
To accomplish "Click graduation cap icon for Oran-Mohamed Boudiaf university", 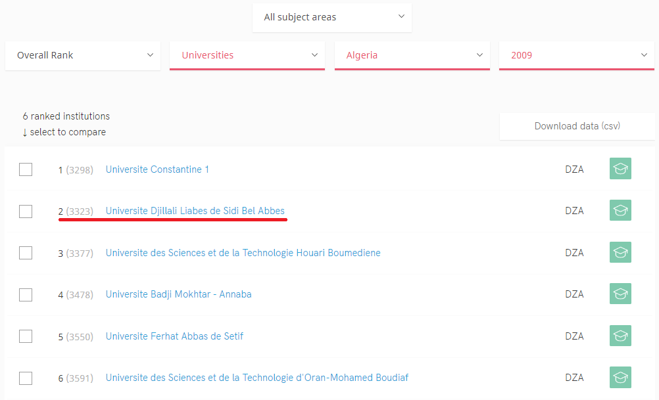I will [620, 377].
